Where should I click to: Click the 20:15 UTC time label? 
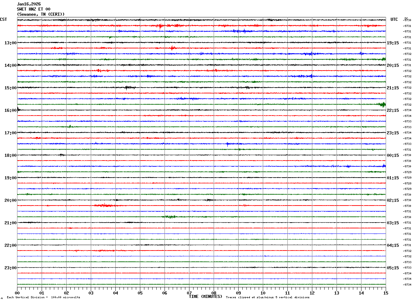[x=393, y=65]
